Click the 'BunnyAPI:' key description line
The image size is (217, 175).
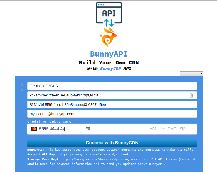click(x=111, y=150)
